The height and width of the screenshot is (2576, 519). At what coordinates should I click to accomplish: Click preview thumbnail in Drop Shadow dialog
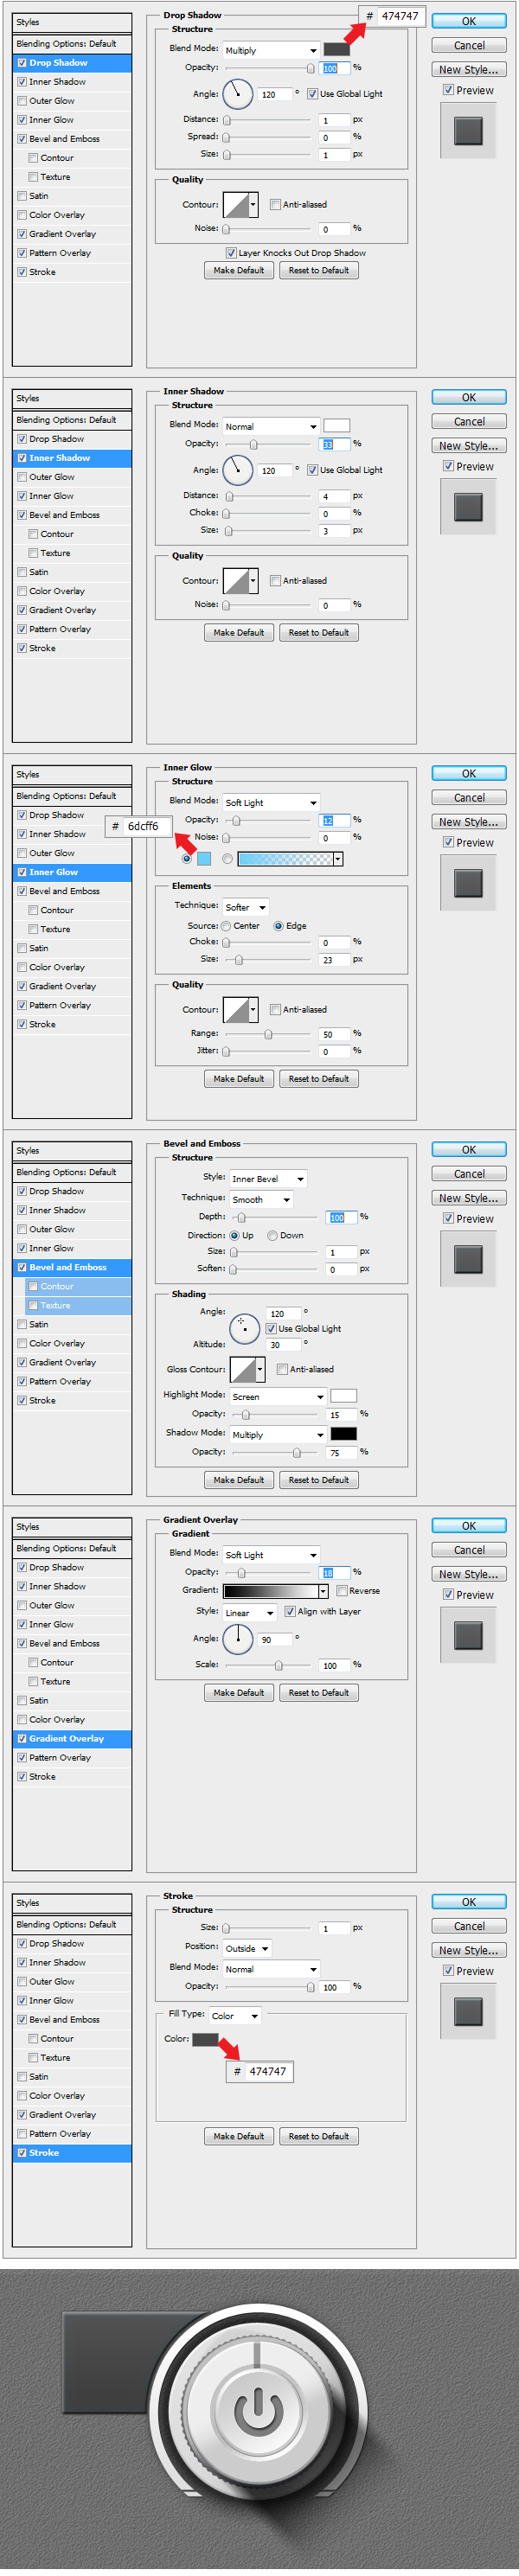pyautogui.click(x=468, y=130)
